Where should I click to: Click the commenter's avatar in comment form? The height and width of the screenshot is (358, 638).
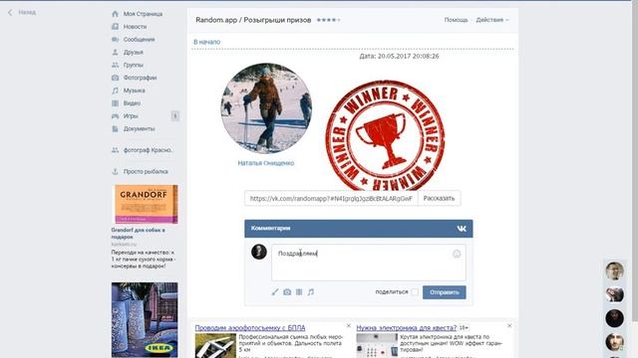point(259,252)
